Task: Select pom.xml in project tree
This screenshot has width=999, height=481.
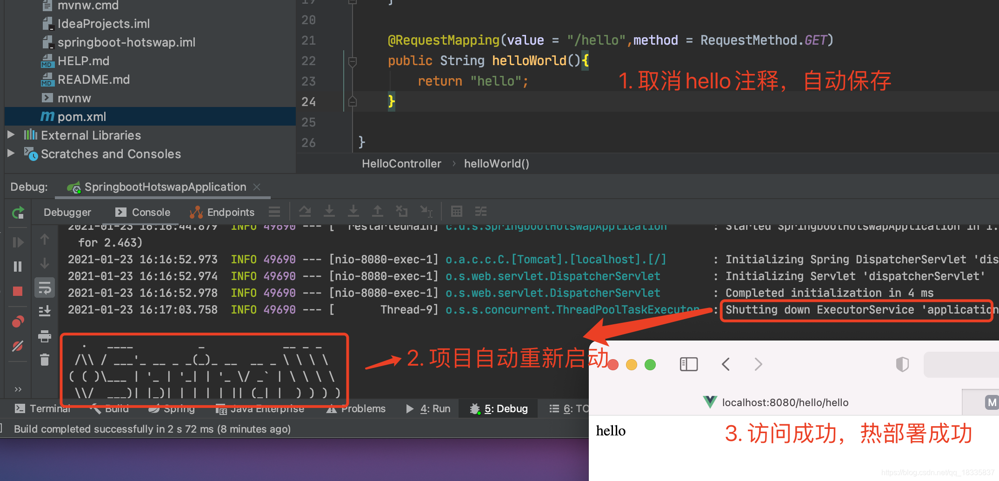Action: [150, 116]
